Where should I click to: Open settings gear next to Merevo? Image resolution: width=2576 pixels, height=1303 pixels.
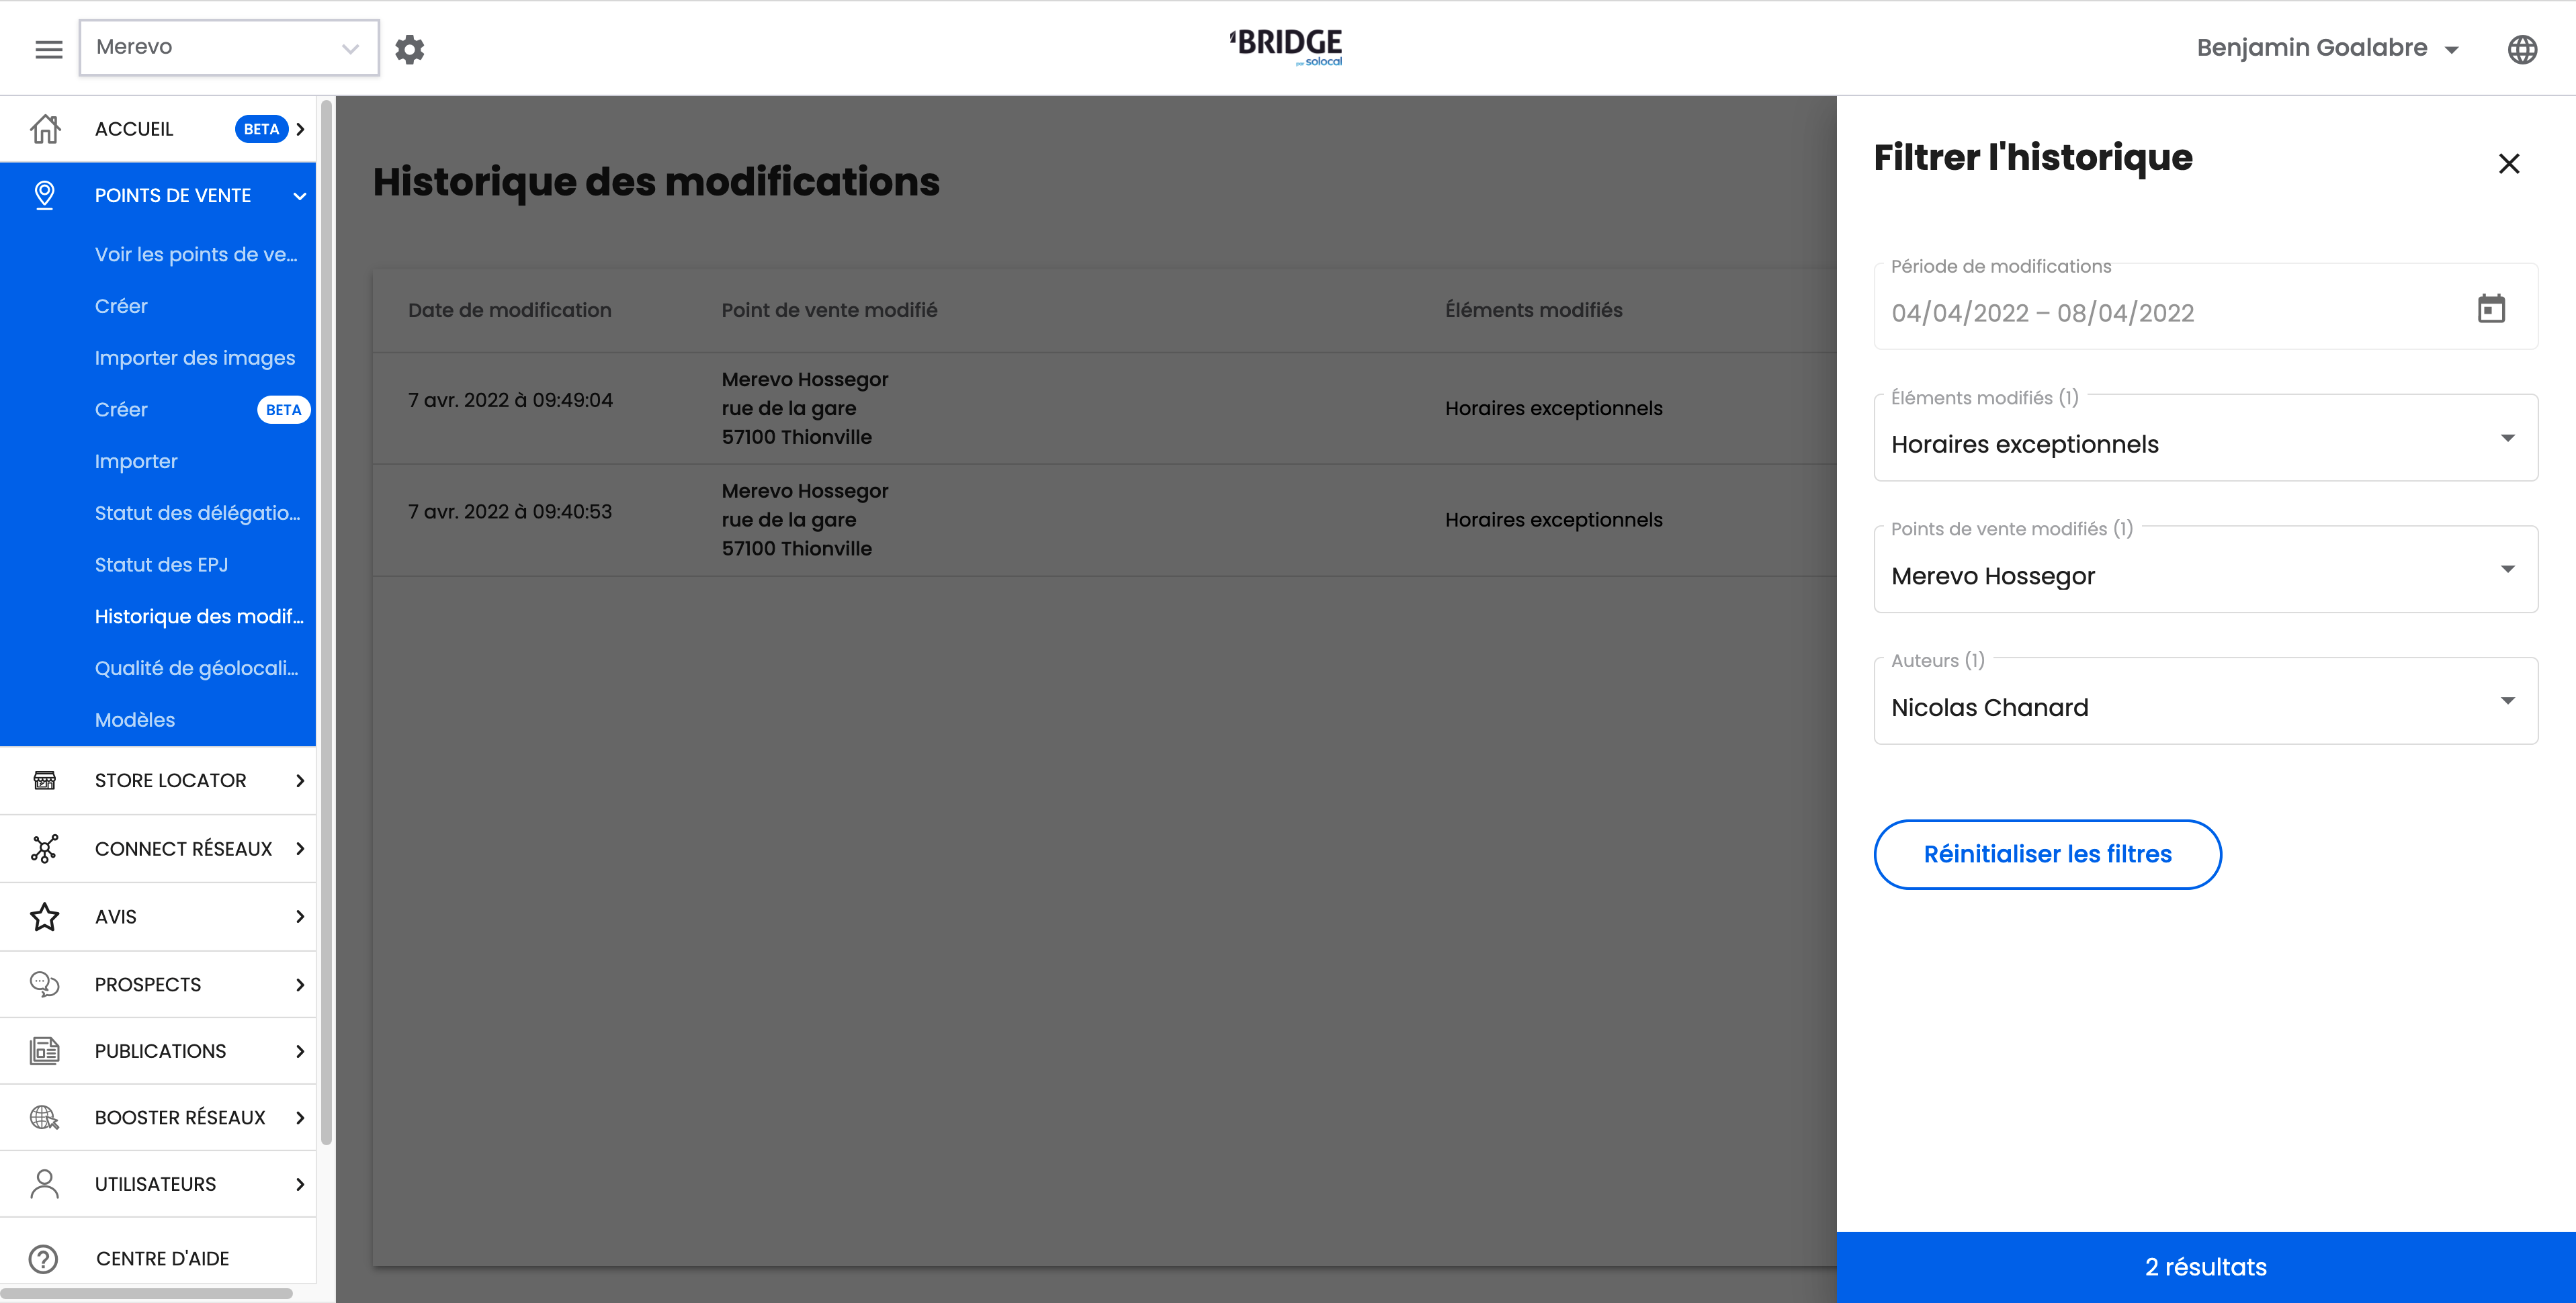tap(409, 49)
